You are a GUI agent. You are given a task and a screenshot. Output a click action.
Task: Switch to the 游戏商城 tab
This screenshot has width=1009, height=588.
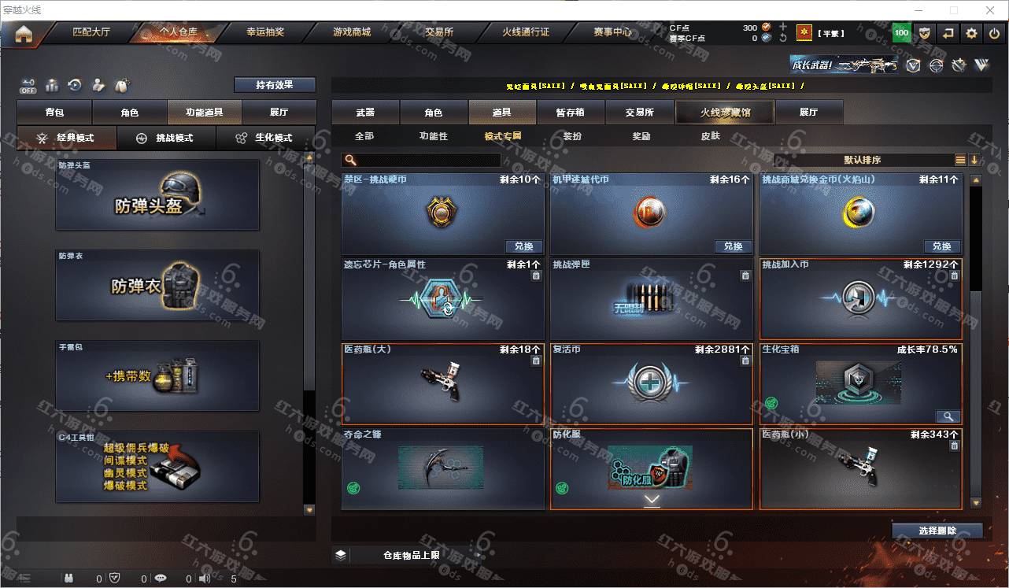pyautogui.click(x=351, y=32)
